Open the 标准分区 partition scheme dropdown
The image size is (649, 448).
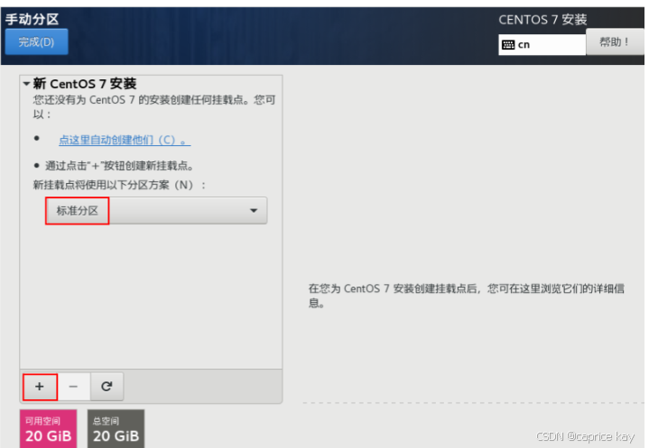(x=156, y=211)
